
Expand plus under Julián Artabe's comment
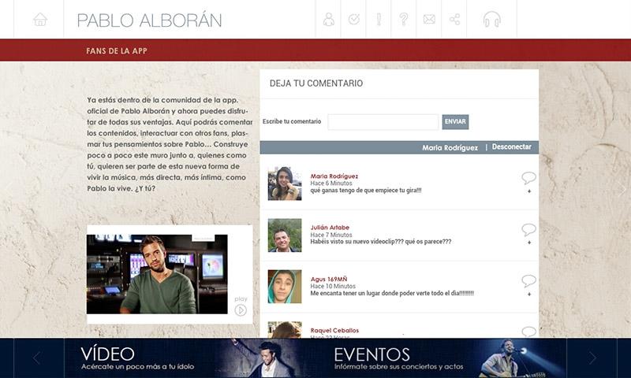(529, 243)
